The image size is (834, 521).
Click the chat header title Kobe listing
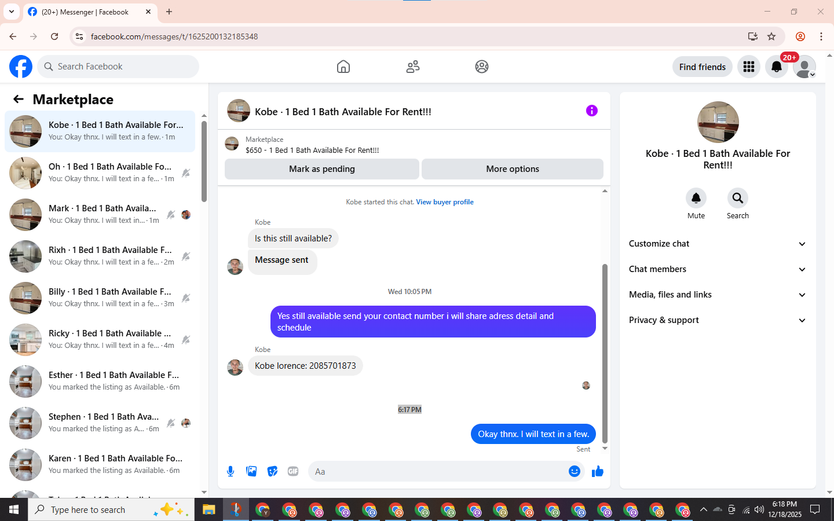(x=343, y=112)
